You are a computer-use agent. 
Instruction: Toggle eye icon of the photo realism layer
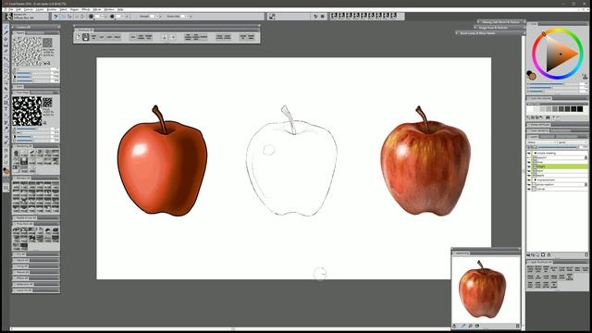[529, 184]
